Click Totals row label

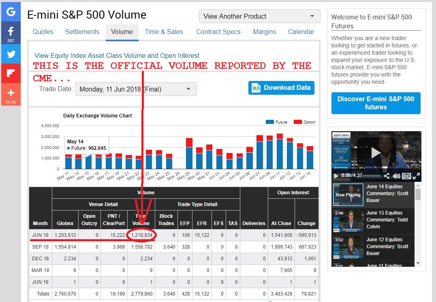(x=43, y=293)
